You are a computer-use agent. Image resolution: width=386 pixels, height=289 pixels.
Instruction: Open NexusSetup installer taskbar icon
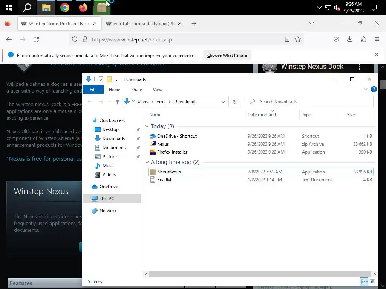coord(102,8)
